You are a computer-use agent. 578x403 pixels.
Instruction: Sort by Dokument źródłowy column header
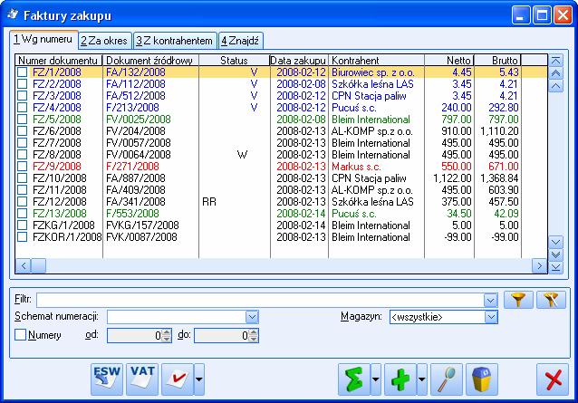150,60
